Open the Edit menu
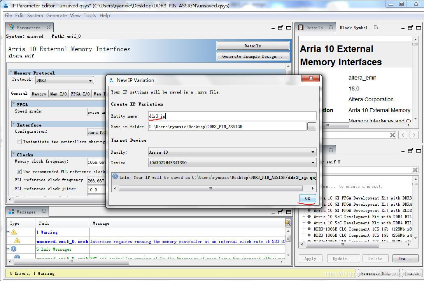424x281 pixels. click(x=19, y=16)
